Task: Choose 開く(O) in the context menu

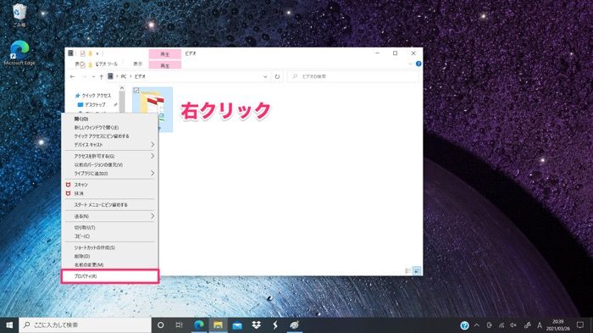Action: click(109, 119)
